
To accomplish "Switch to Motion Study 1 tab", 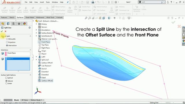I will [36, 100].
